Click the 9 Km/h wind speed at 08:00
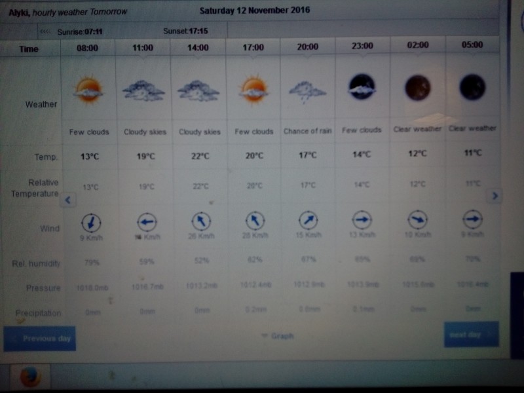524x393 pixels. coord(91,238)
